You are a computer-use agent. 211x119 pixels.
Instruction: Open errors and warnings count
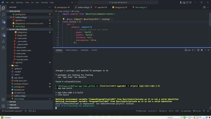coord(32,111)
